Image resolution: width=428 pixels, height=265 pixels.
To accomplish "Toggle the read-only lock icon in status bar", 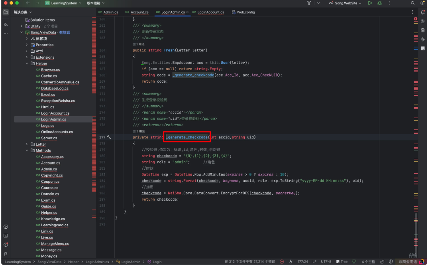I will tap(382, 262).
